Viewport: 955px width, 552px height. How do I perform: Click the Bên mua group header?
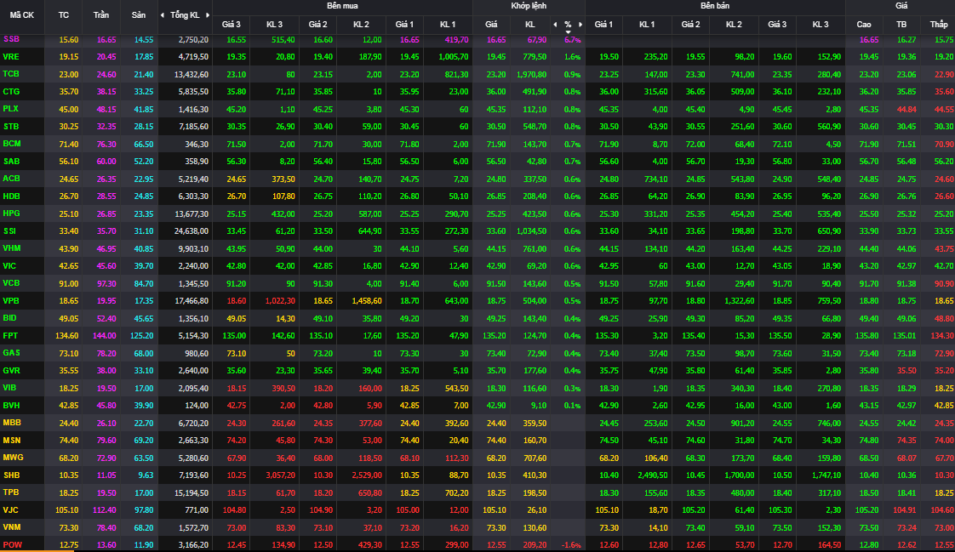[x=342, y=6]
